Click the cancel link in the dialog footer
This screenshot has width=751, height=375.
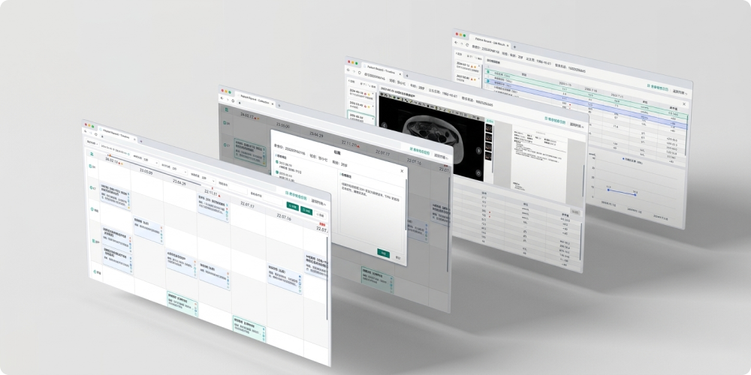tap(398, 257)
